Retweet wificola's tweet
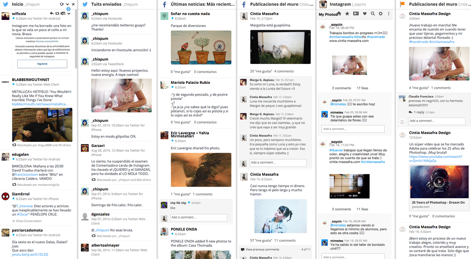471x259 pixels. [x=58, y=13]
